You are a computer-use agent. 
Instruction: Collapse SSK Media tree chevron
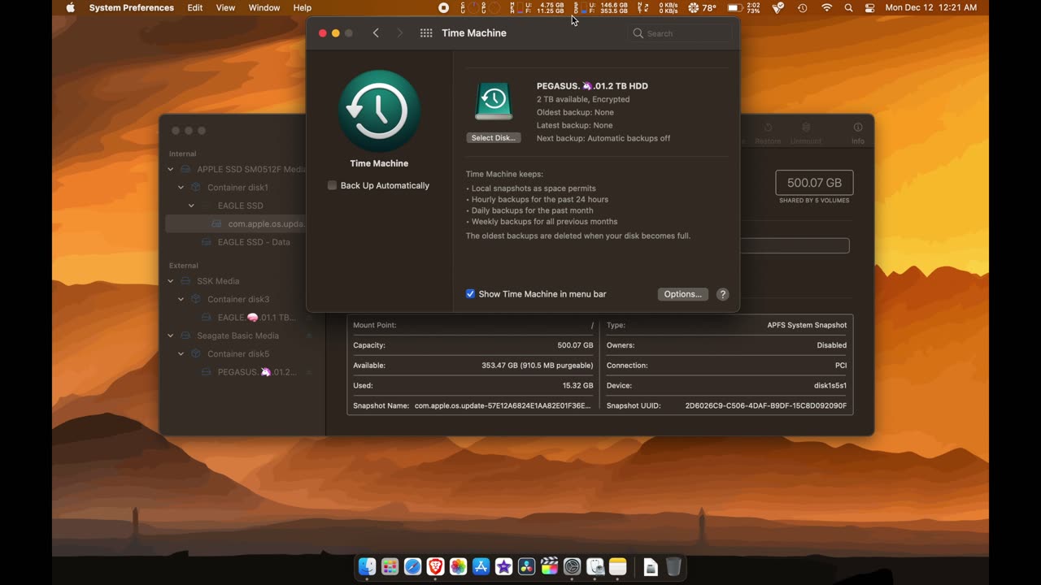pos(171,281)
